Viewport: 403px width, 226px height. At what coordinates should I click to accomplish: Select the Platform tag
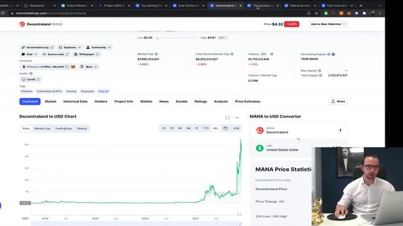pos(26,91)
